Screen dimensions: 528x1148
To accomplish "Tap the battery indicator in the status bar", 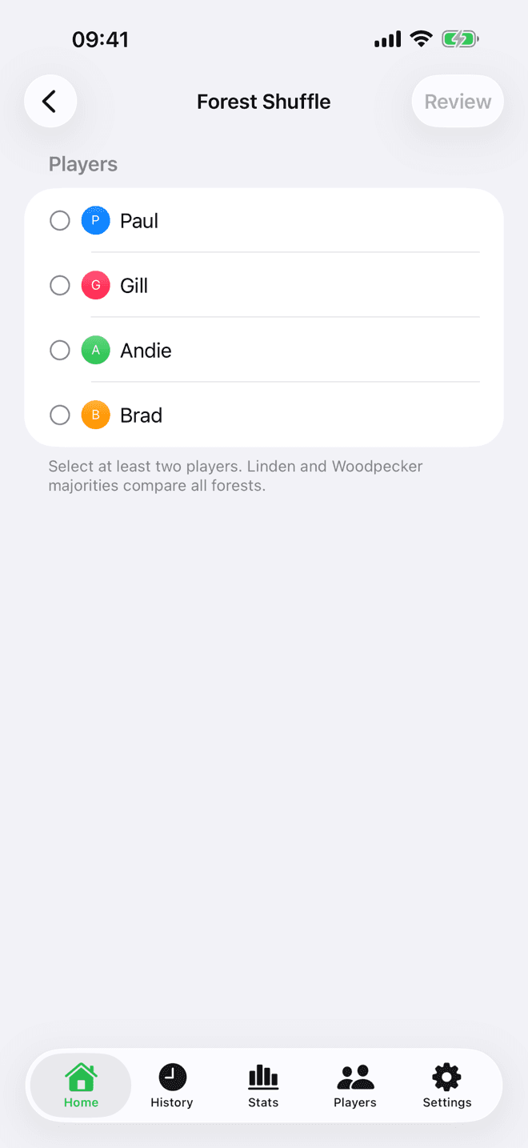I will point(460,38).
